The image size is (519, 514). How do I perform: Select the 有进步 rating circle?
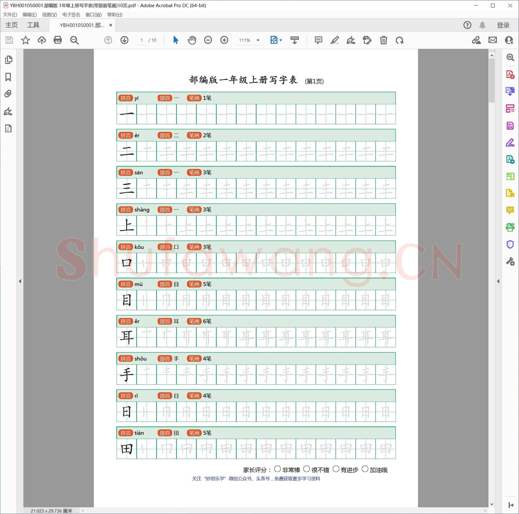(336, 469)
